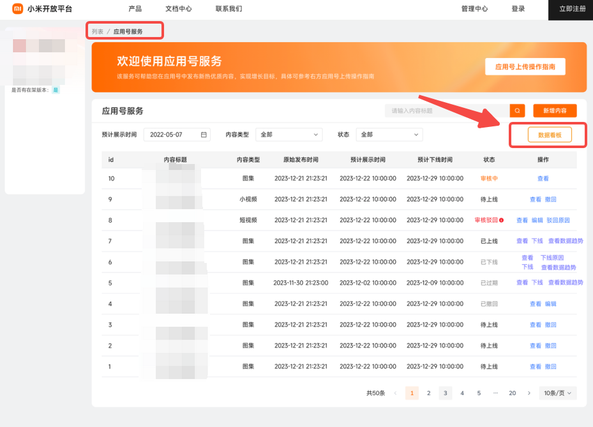The image size is (593, 427).
Task: Click the 共50条 total count text
Action: coord(375,393)
